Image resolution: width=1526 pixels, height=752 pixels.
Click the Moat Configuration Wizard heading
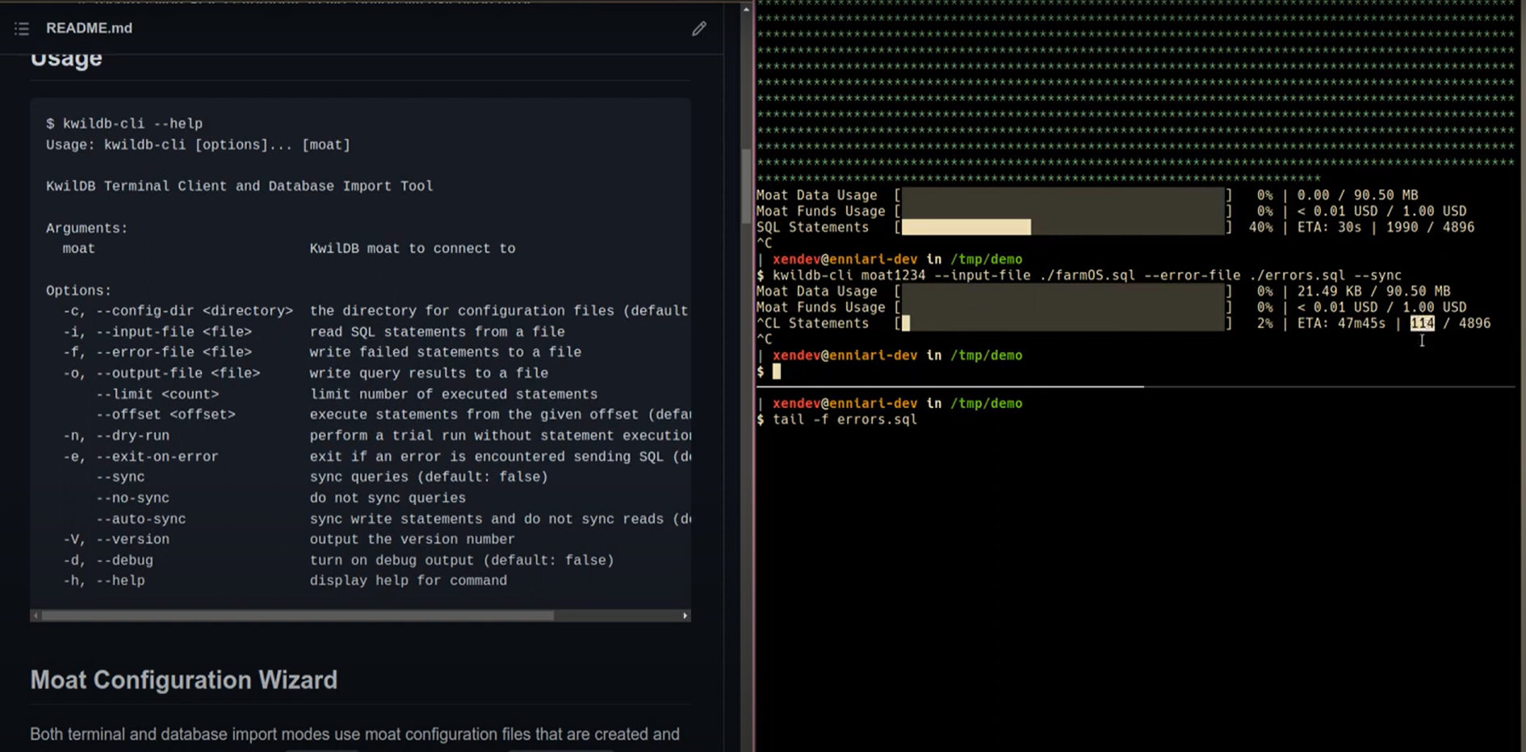[x=184, y=680]
